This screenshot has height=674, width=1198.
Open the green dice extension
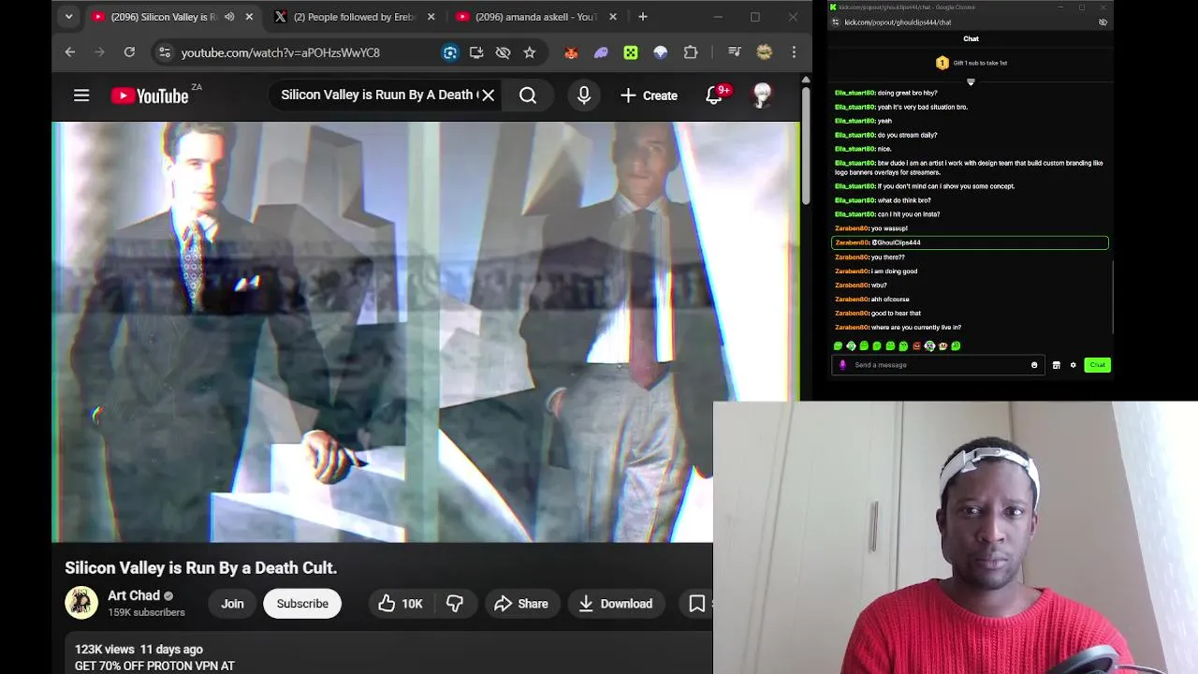631,52
